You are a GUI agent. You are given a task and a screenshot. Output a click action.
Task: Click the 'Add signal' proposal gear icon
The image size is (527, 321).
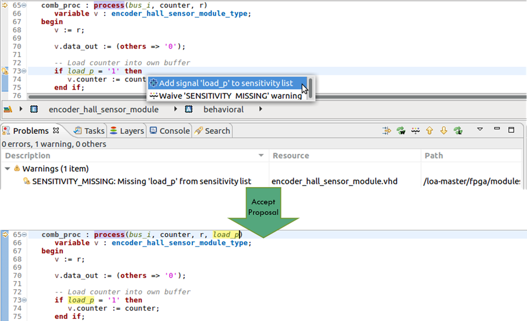154,83
